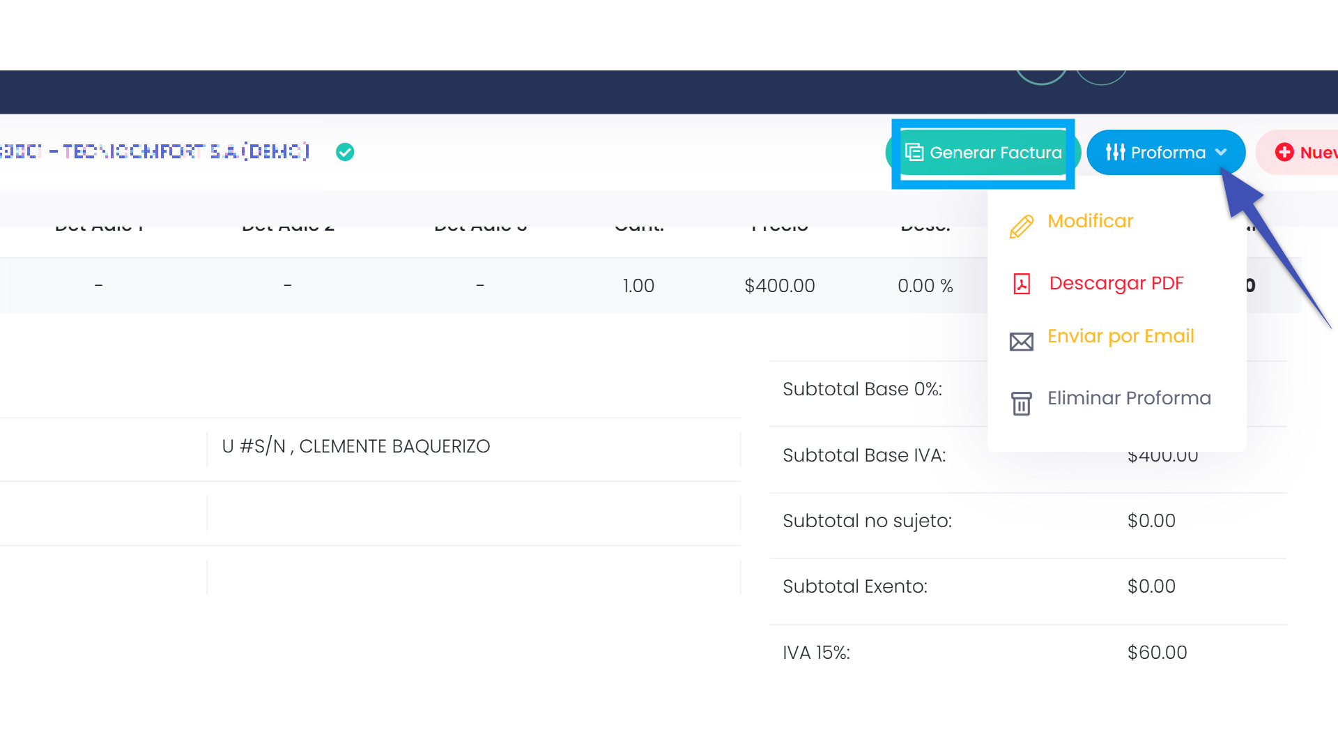Viewport: 1338px width, 753px height.
Task: Select Descargar PDF to download the document
Action: [1116, 283]
